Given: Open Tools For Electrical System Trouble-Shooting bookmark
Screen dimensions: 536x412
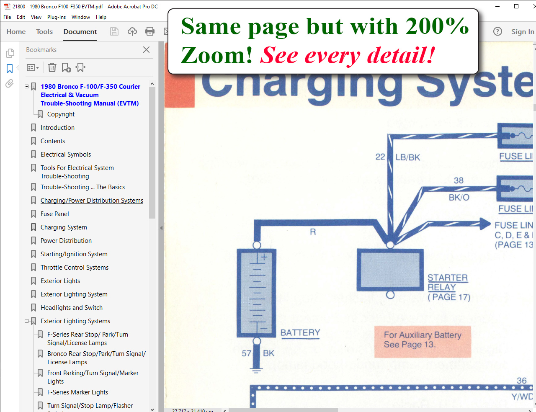Looking at the screenshot, I should pos(77,172).
